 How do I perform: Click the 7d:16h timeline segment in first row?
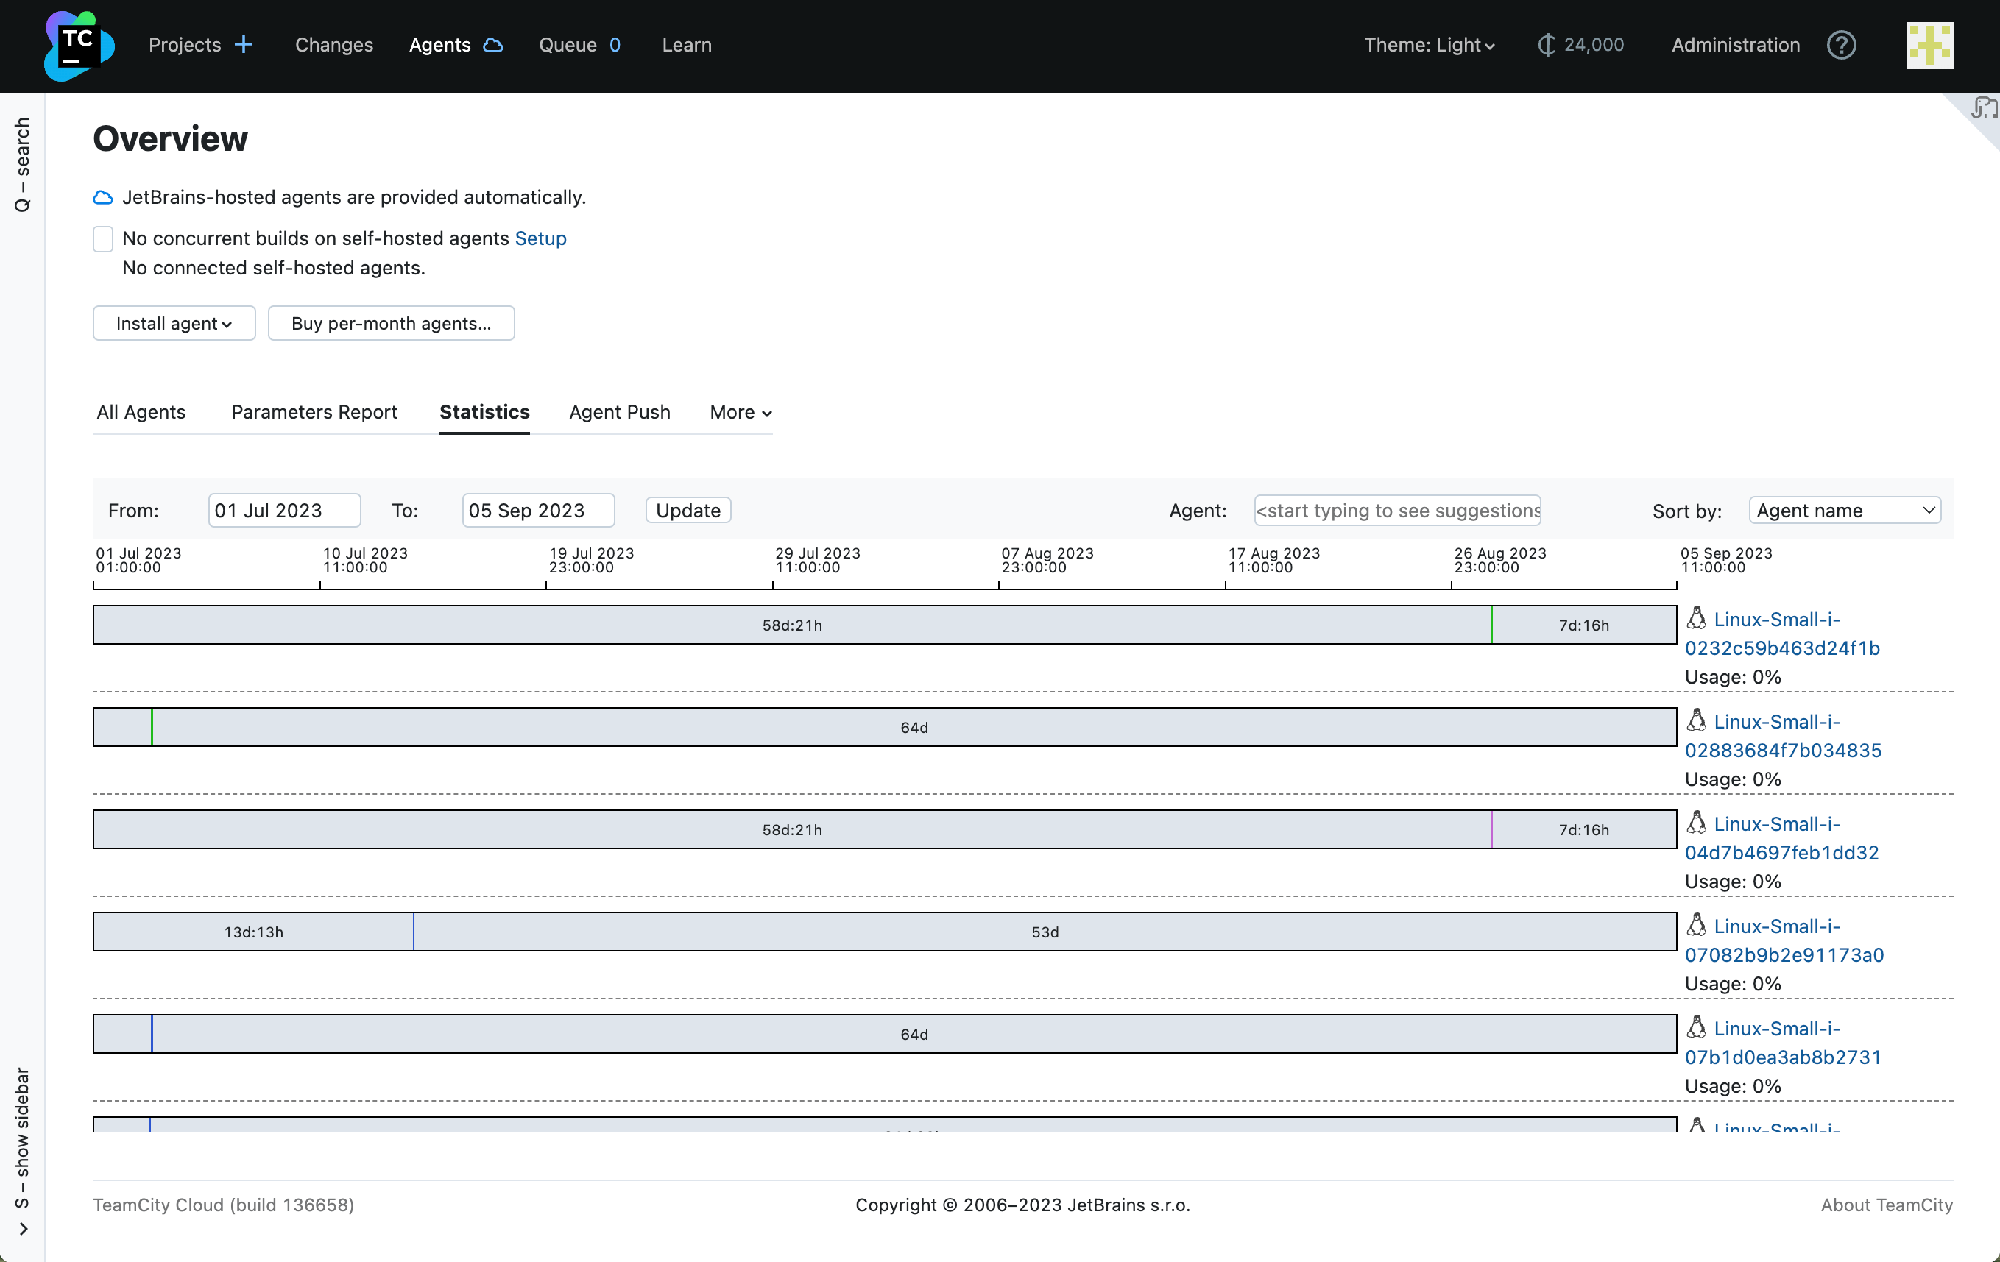pos(1583,625)
